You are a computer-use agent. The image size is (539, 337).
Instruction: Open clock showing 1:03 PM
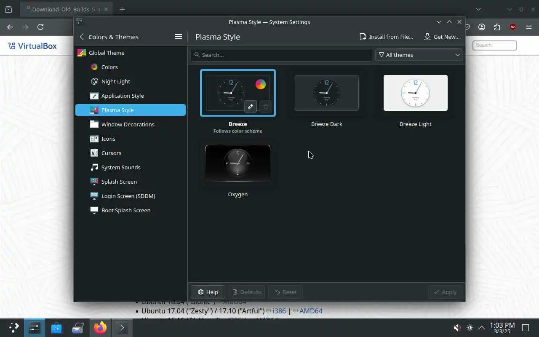pos(502,328)
